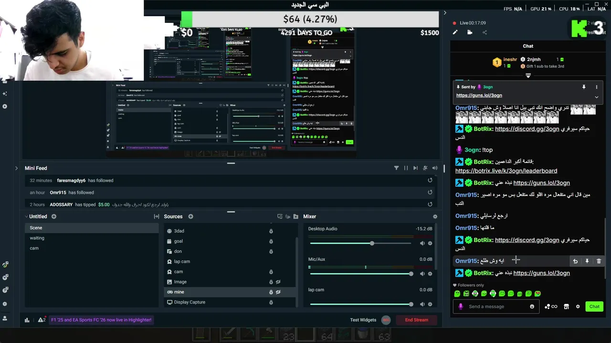Open channel points infinity icon
611x343 pixels.
(x=551, y=306)
